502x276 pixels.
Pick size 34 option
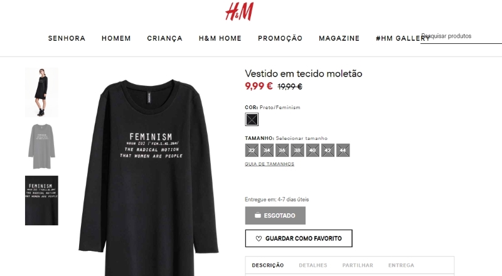tap(267, 150)
